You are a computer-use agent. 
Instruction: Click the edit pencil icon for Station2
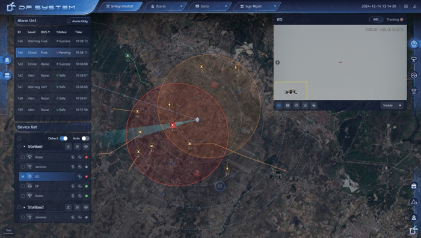[x=69, y=207]
